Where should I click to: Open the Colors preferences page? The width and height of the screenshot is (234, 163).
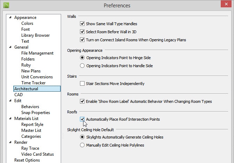[27, 23]
